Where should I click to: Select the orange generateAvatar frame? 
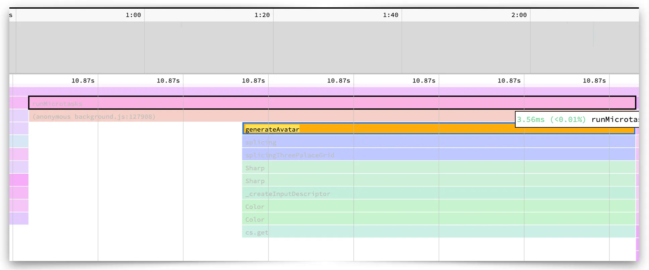click(x=402, y=129)
